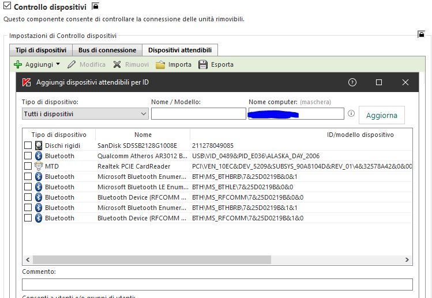Click the Aggiungi toolbar label
The width and height of the screenshot is (432, 298).
point(39,64)
